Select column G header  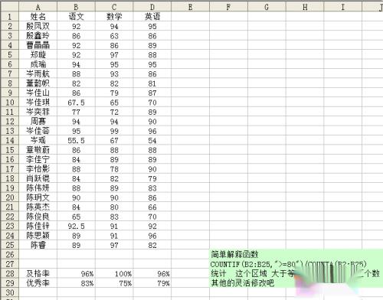coord(267,7)
